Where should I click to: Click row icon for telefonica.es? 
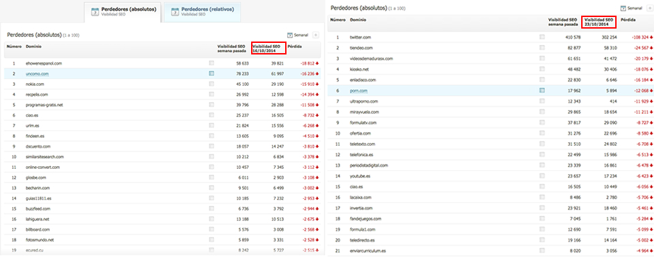(x=542, y=155)
